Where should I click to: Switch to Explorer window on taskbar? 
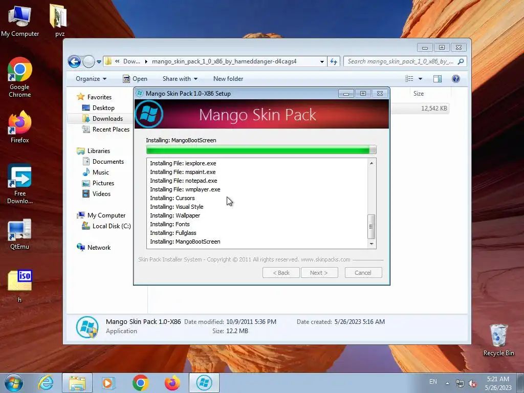click(77, 383)
